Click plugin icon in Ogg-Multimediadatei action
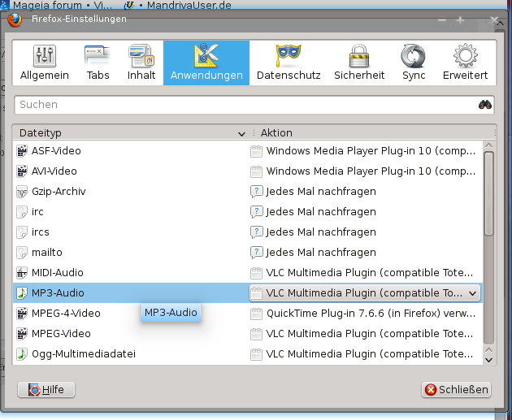 256,354
